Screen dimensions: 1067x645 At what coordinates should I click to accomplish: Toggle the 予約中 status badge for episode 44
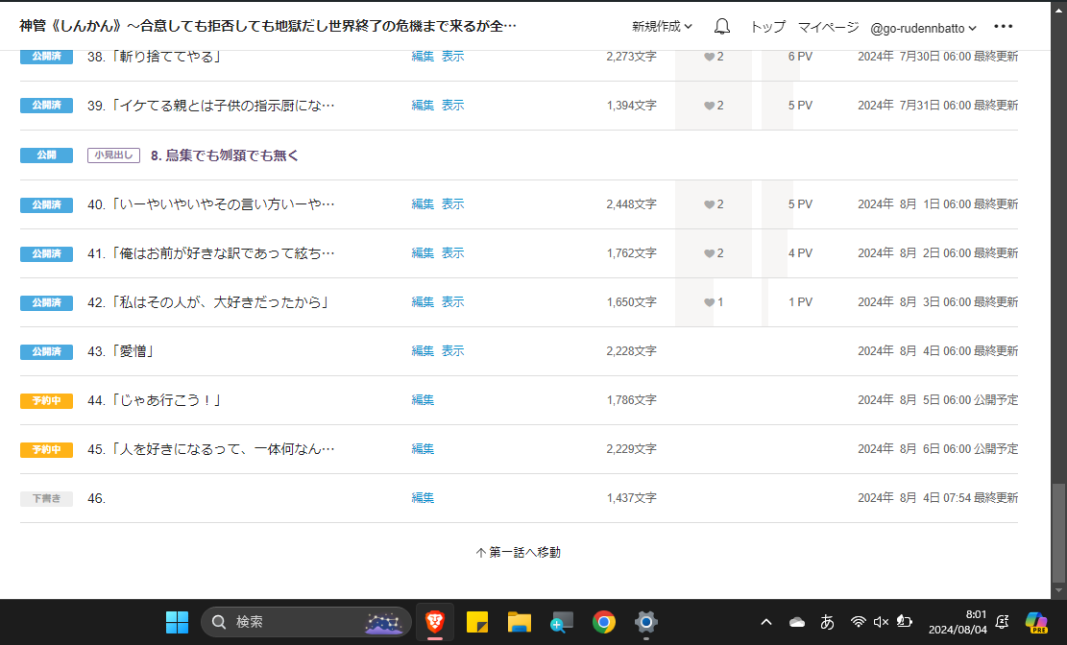[46, 400]
